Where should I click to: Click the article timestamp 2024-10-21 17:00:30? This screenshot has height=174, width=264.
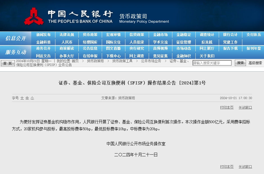coord(236,98)
